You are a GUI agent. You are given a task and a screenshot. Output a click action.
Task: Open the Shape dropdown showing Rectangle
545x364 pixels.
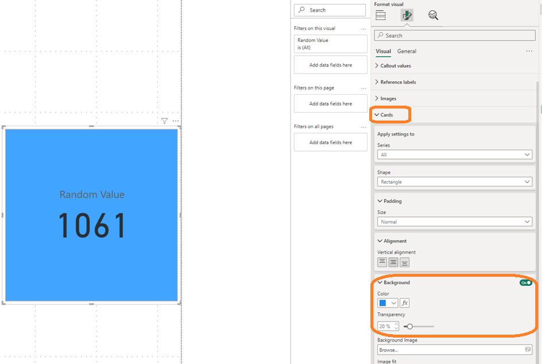click(x=455, y=181)
